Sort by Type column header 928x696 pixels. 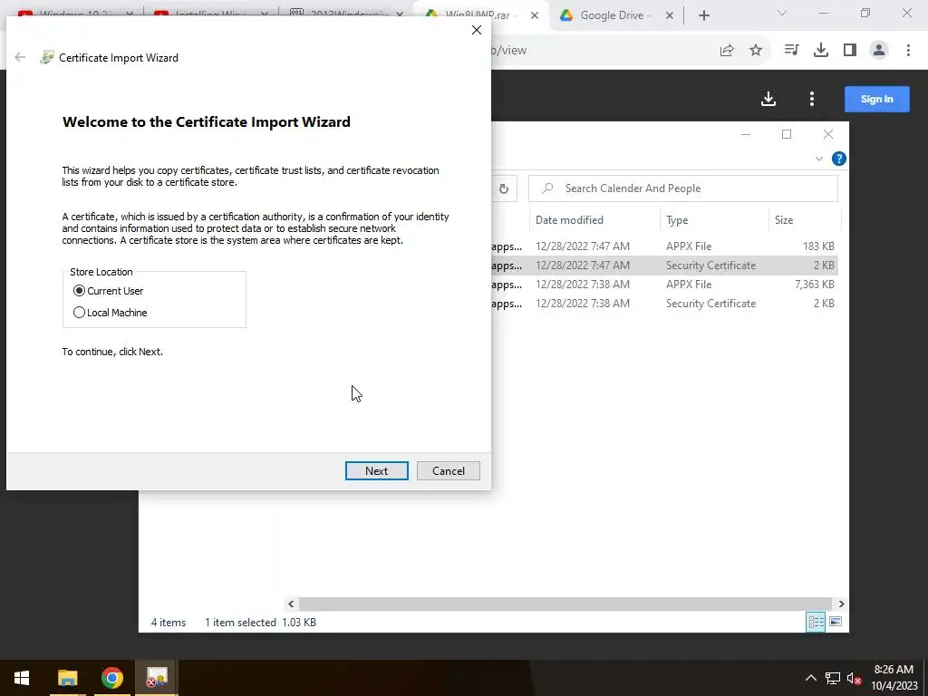tap(714, 220)
